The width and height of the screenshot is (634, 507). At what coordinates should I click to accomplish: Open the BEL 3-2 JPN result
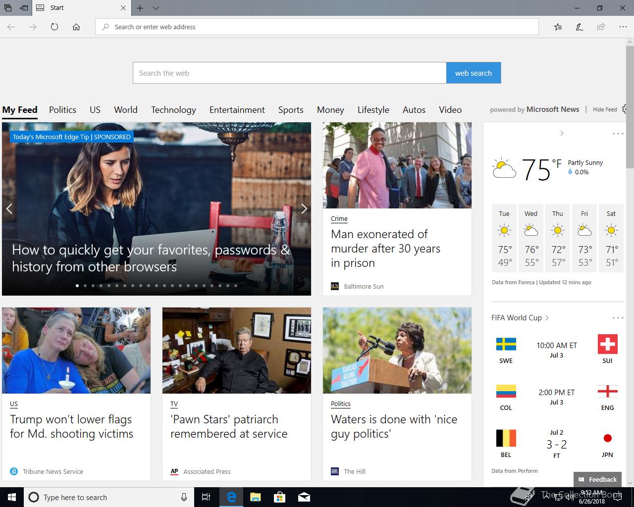click(557, 444)
